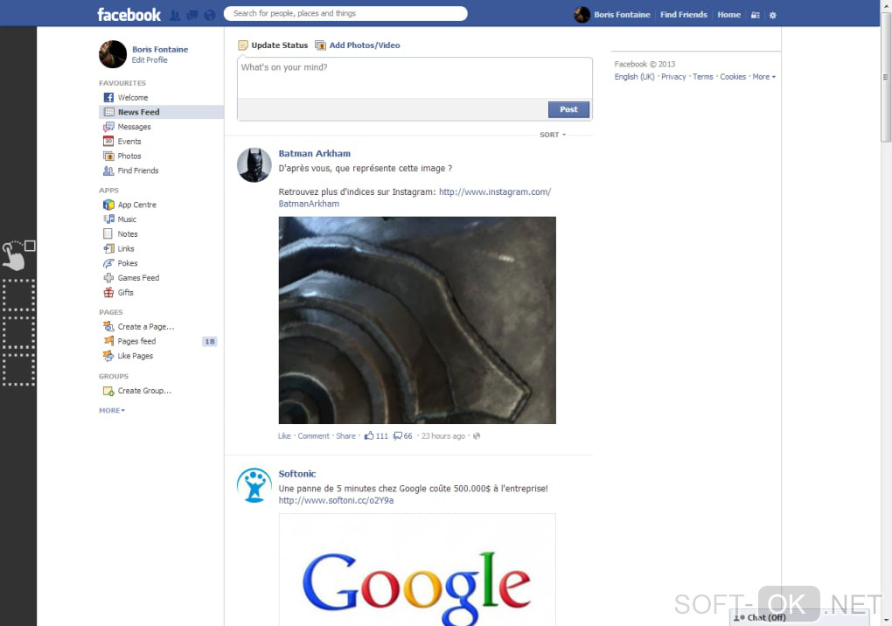Click the Like Pages icon
Screen dimensions: 892x626
pyautogui.click(x=108, y=356)
